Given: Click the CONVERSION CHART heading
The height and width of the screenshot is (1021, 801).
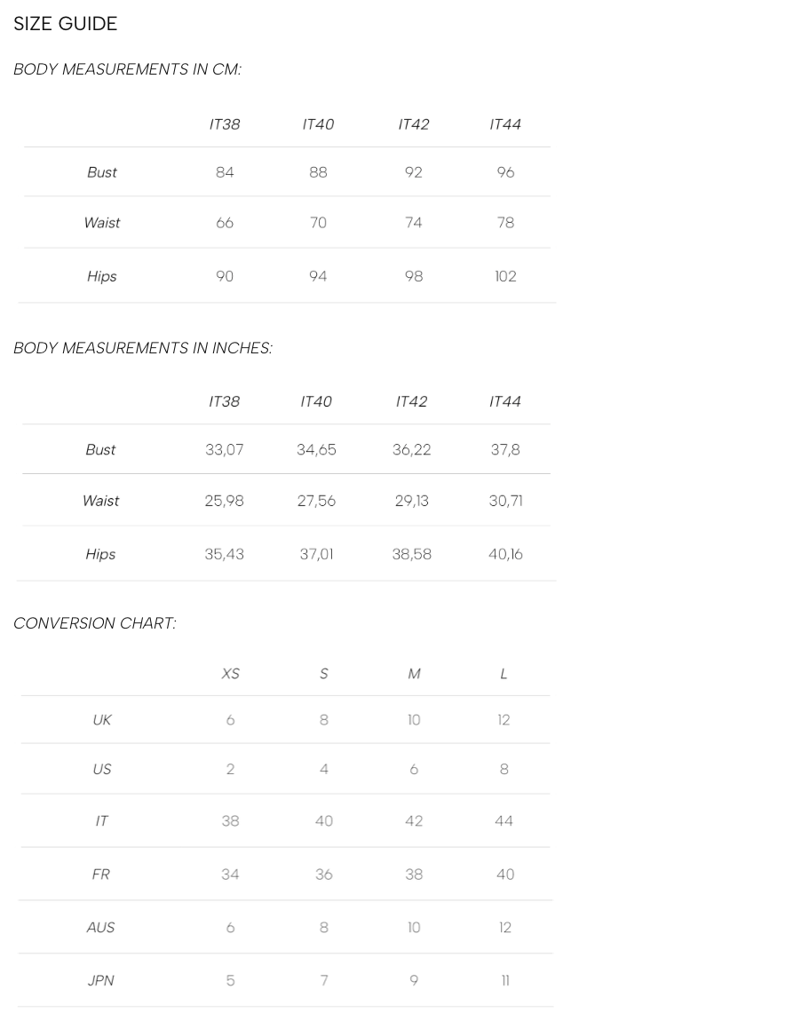Looking at the screenshot, I should pyautogui.click(x=94, y=623).
